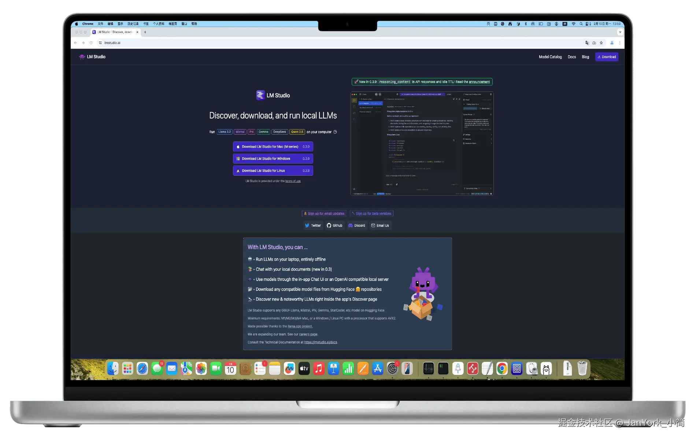696x439 pixels.
Task: Open Keynote from the Dock
Action: click(x=333, y=368)
